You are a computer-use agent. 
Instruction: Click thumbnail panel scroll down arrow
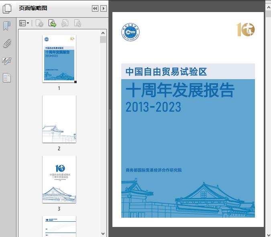[103, 234]
